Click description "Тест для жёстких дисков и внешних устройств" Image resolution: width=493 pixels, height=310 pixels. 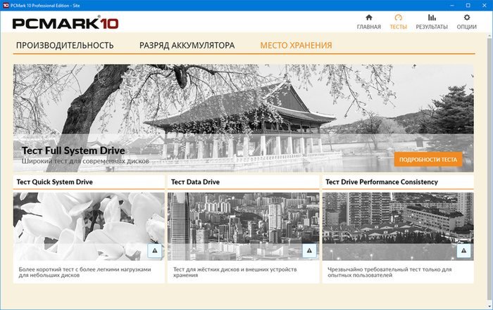pyautogui.click(x=235, y=272)
